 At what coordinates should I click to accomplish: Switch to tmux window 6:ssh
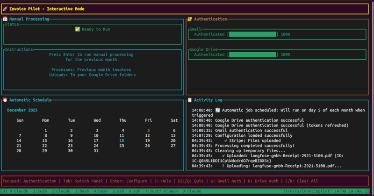135,191
